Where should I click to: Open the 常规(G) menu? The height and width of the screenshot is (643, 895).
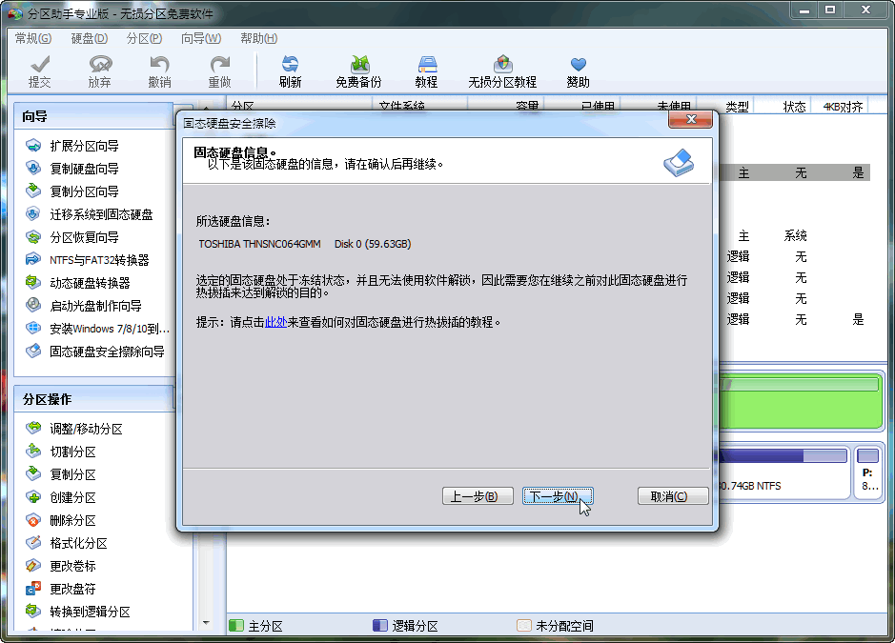(x=33, y=38)
